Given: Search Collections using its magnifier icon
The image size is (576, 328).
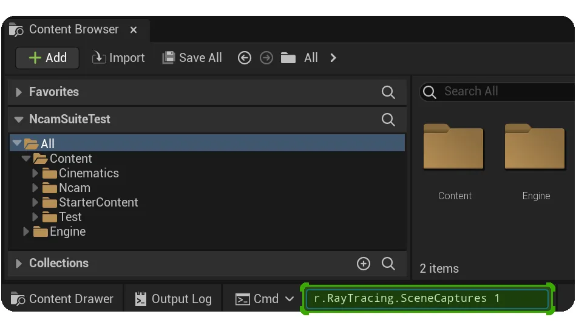Looking at the screenshot, I should coord(388,264).
